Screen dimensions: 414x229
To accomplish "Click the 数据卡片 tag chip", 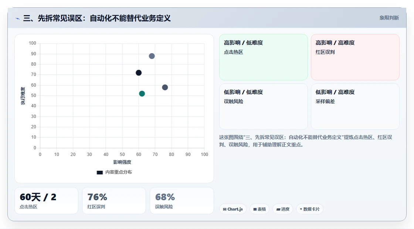I will 309,209.
